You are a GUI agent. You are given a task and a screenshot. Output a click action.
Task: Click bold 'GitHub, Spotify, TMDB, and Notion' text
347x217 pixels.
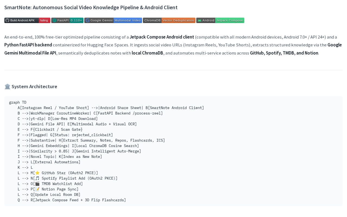(284, 53)
